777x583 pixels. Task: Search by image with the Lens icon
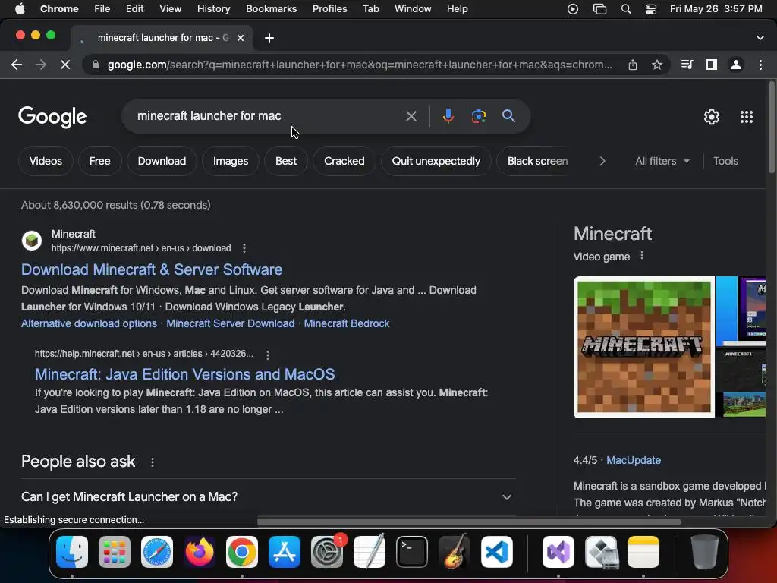click(x=478, y=116)
